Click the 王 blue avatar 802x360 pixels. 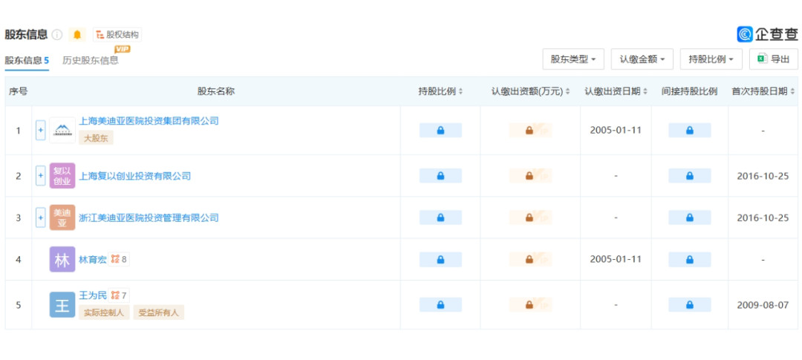tap(62, 305)
